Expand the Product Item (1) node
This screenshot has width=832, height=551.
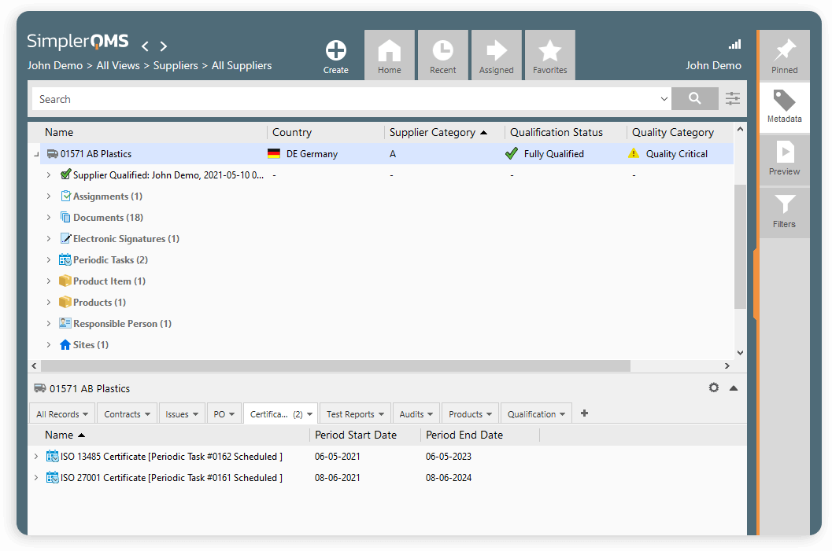pyautogui.click(x=48, y=281)
